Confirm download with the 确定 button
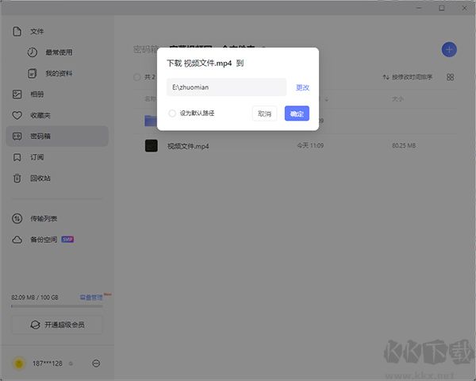The width and height of the screenshot is (476, 381). coord(297,114)
